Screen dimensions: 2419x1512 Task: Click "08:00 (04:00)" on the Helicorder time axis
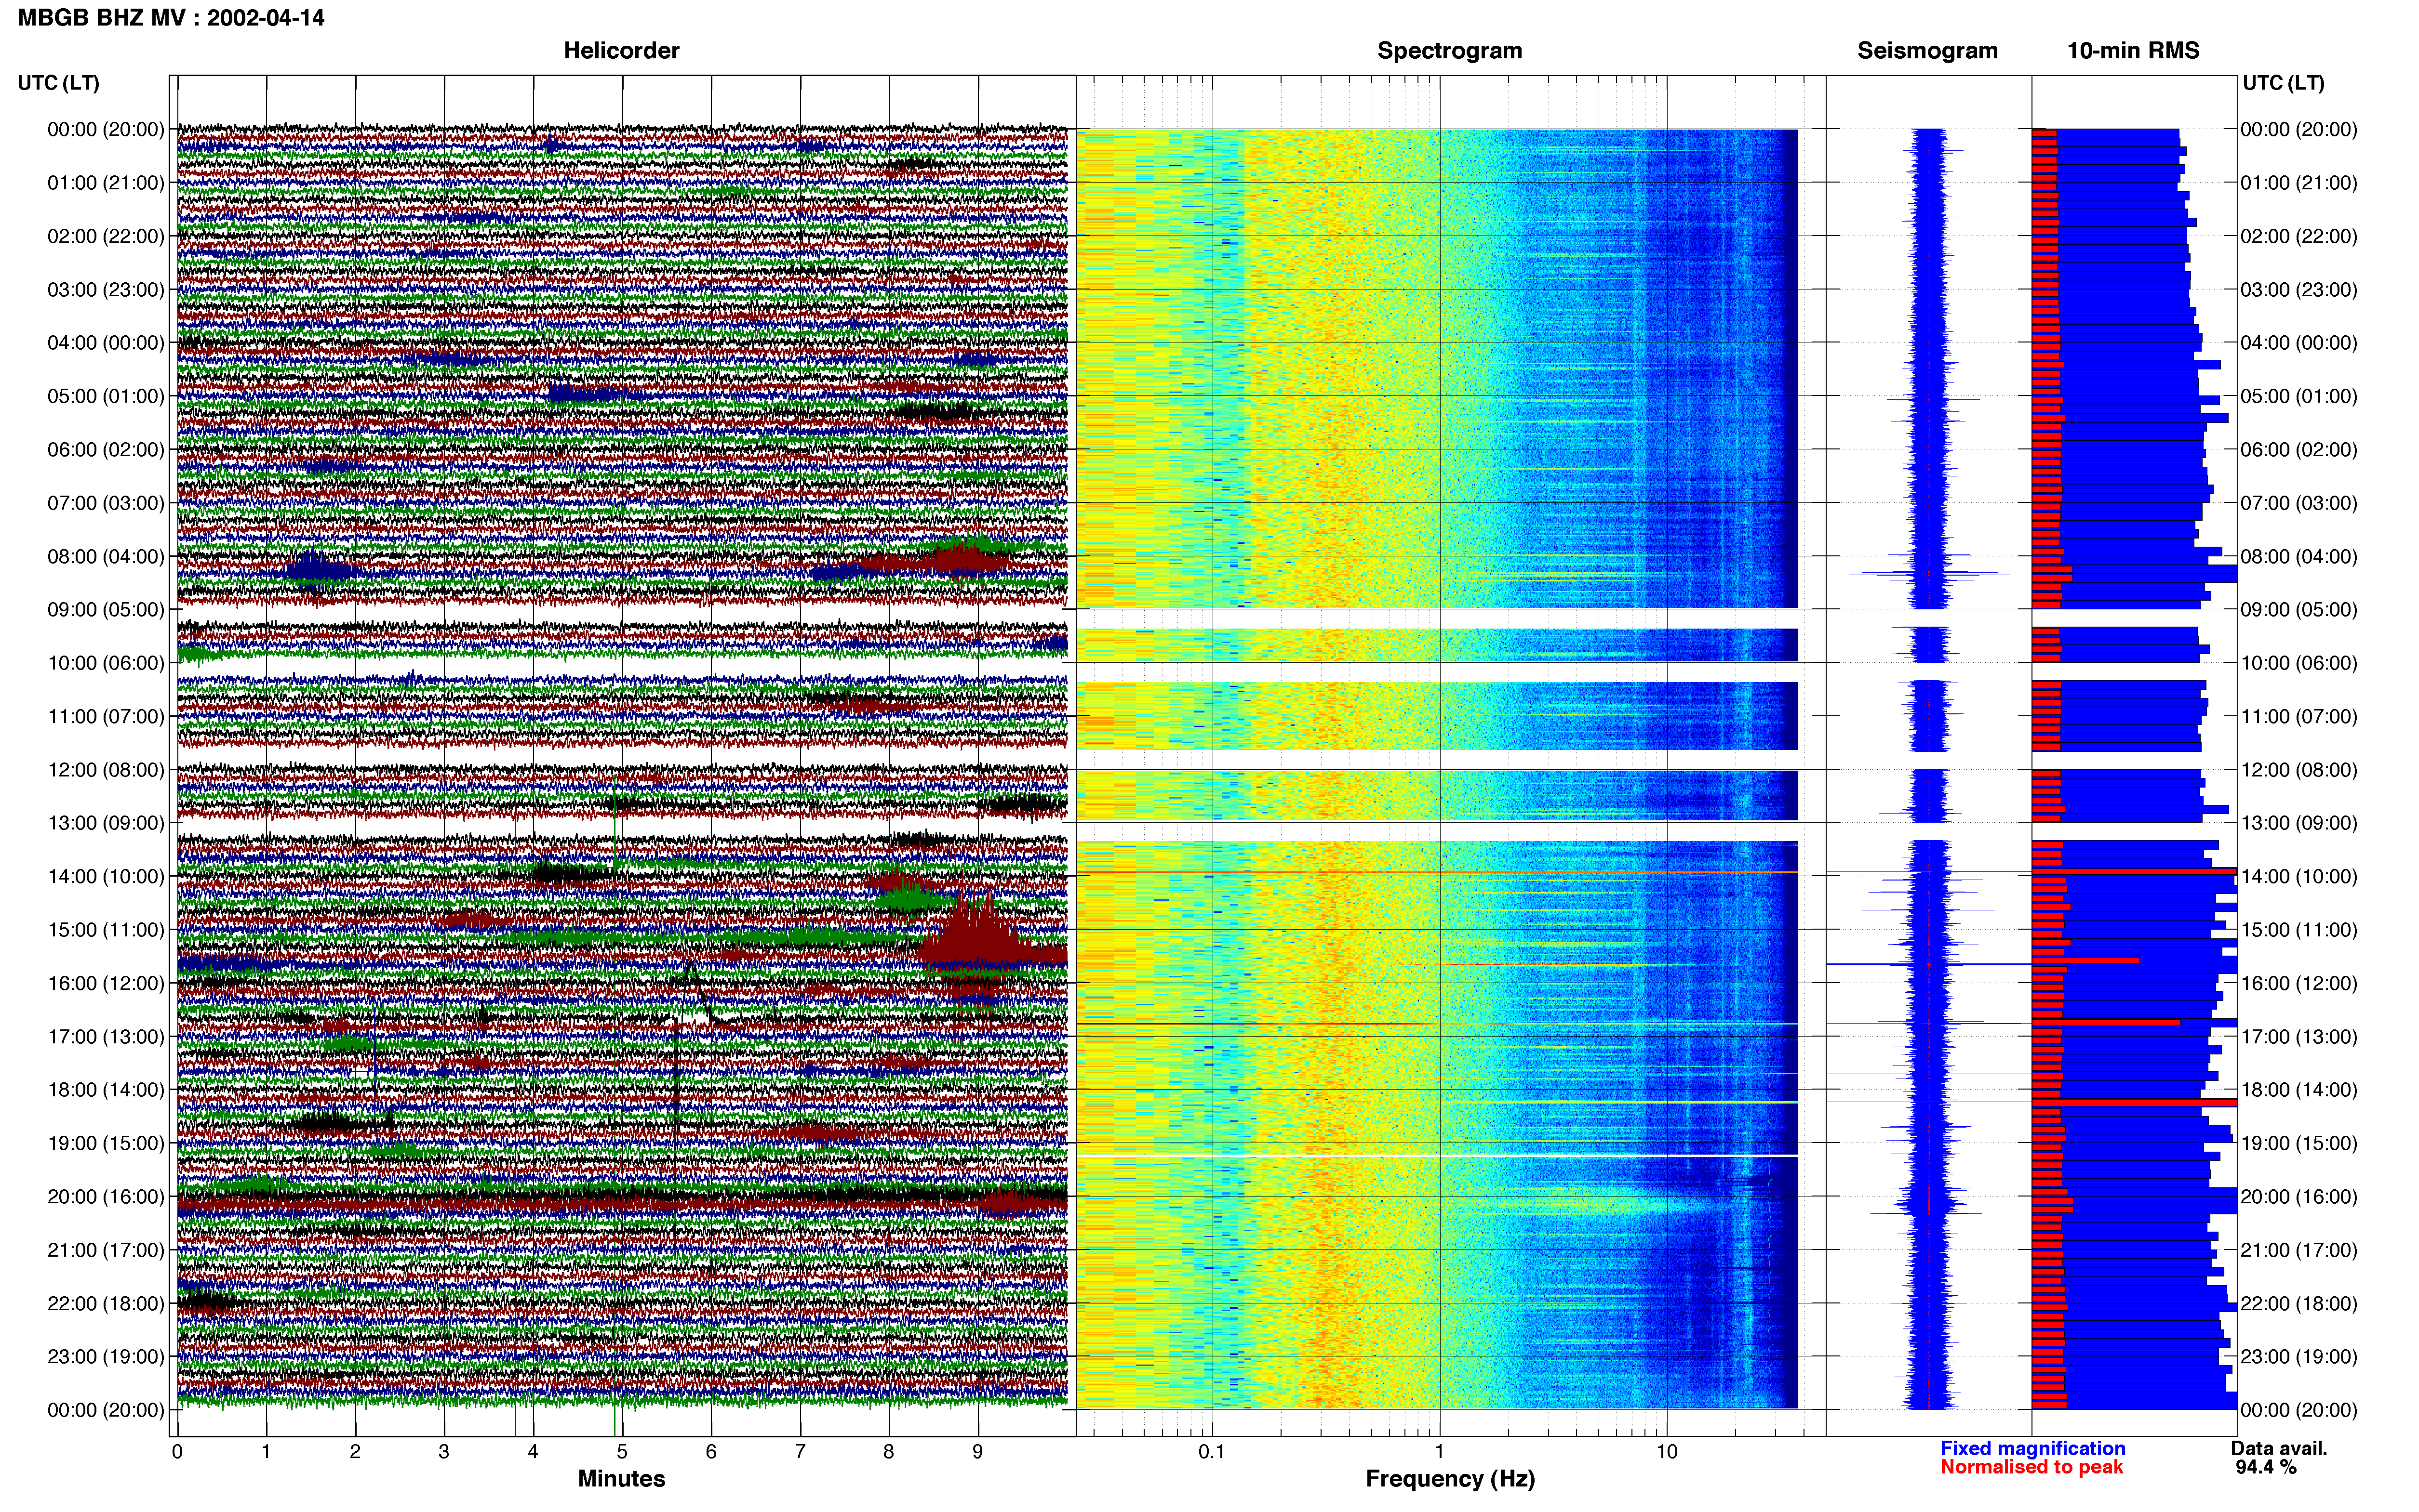pos(106,556)
